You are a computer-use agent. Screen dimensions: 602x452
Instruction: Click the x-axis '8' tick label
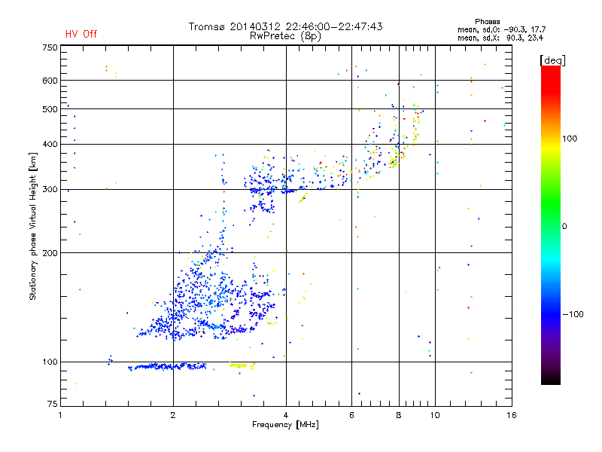tap(399, 415)
